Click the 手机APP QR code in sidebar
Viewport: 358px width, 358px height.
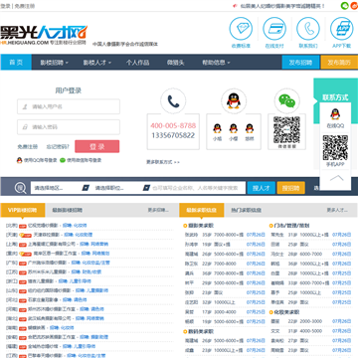pos(335,147)
